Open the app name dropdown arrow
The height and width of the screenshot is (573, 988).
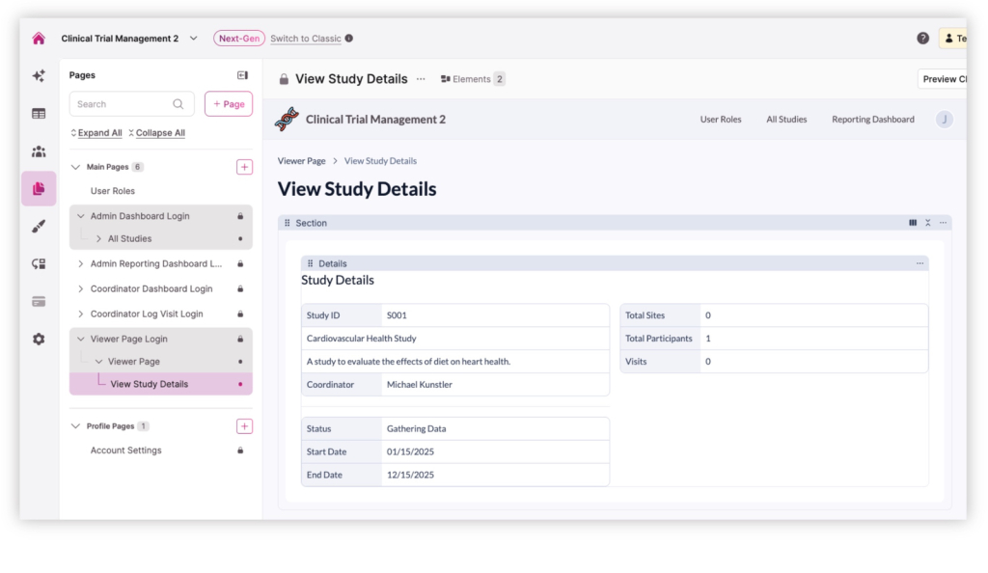[192, 38]
